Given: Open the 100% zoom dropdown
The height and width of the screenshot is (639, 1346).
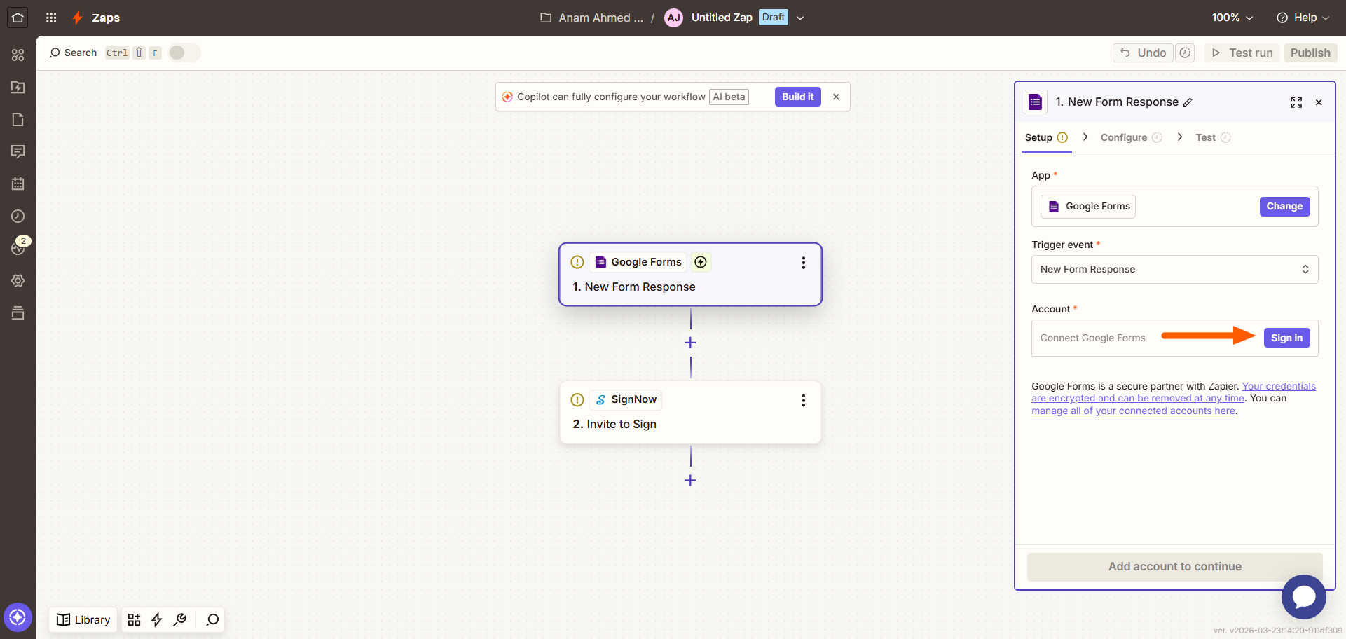Looking at the screenshot, I should (x=1232, y=18).
